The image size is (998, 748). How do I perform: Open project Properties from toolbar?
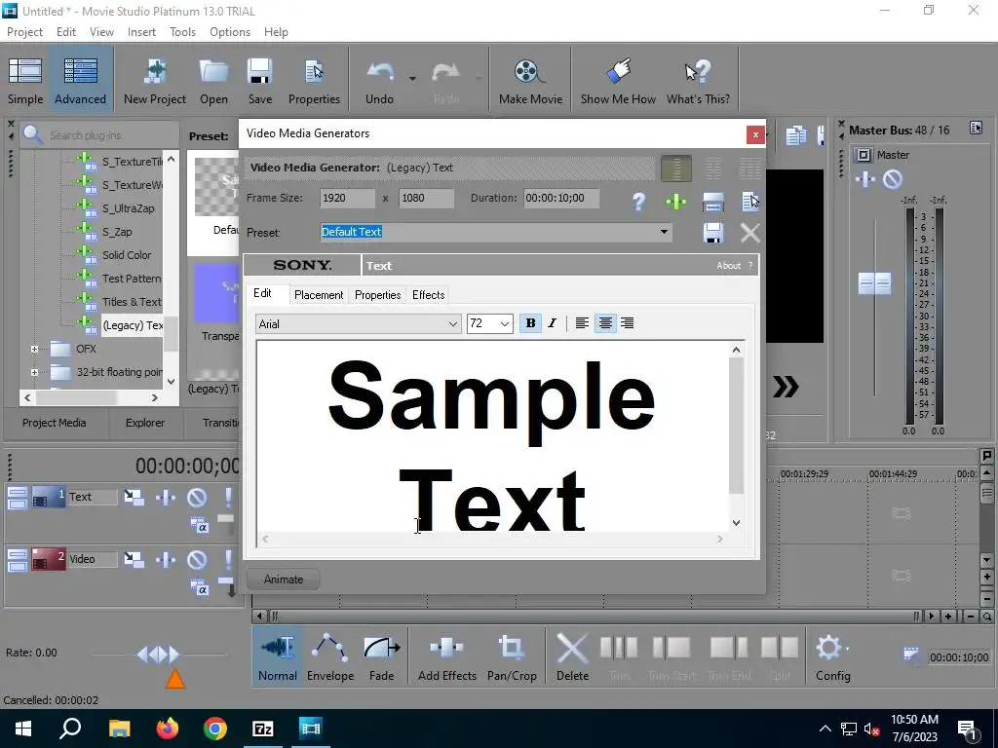314,80
